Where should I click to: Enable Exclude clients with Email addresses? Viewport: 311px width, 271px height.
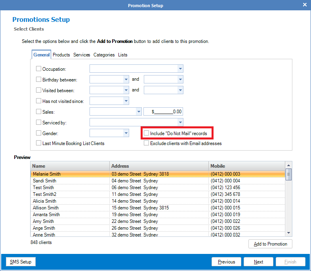[x=147, y=143]
